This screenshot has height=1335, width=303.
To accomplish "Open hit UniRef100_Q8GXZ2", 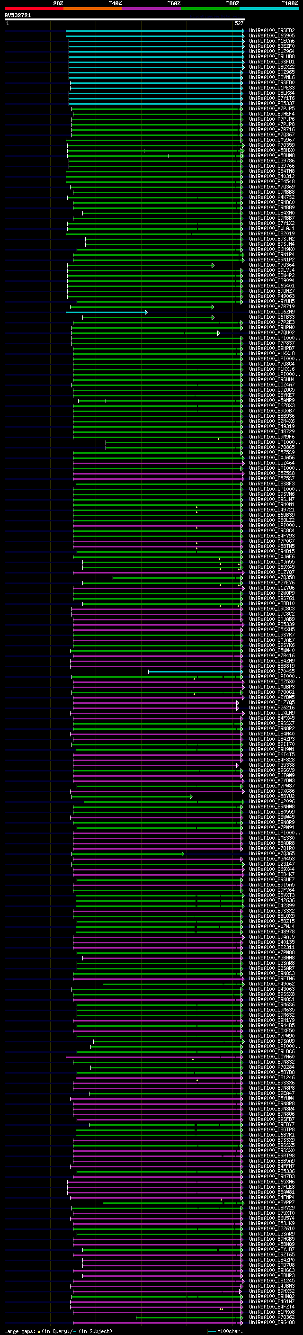I will [271, 67].
